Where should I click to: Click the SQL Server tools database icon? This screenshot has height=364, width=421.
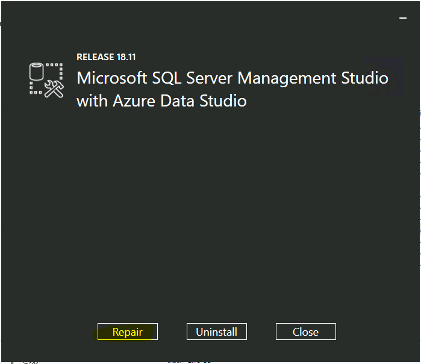[x=46, y=80]
